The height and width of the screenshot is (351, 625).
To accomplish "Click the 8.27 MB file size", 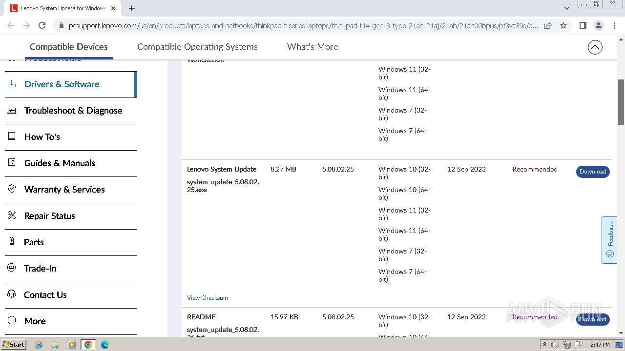I will tap(283, 169).
